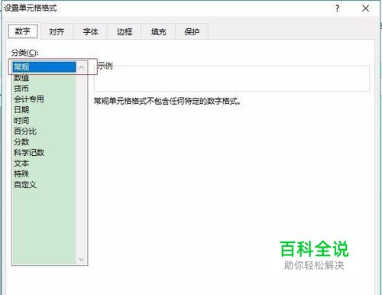
Task: Select 常规 in the category list
Action: tap(44, 67)
